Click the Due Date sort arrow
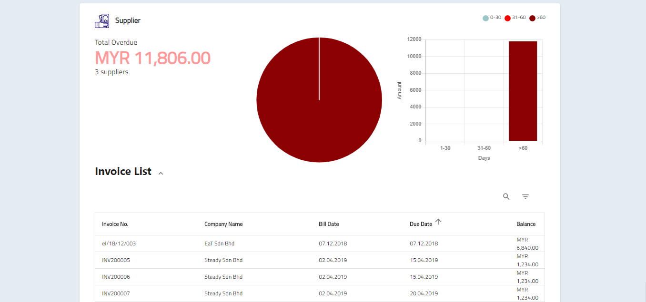The image size is (646, 302). click(x=438, y=222)
